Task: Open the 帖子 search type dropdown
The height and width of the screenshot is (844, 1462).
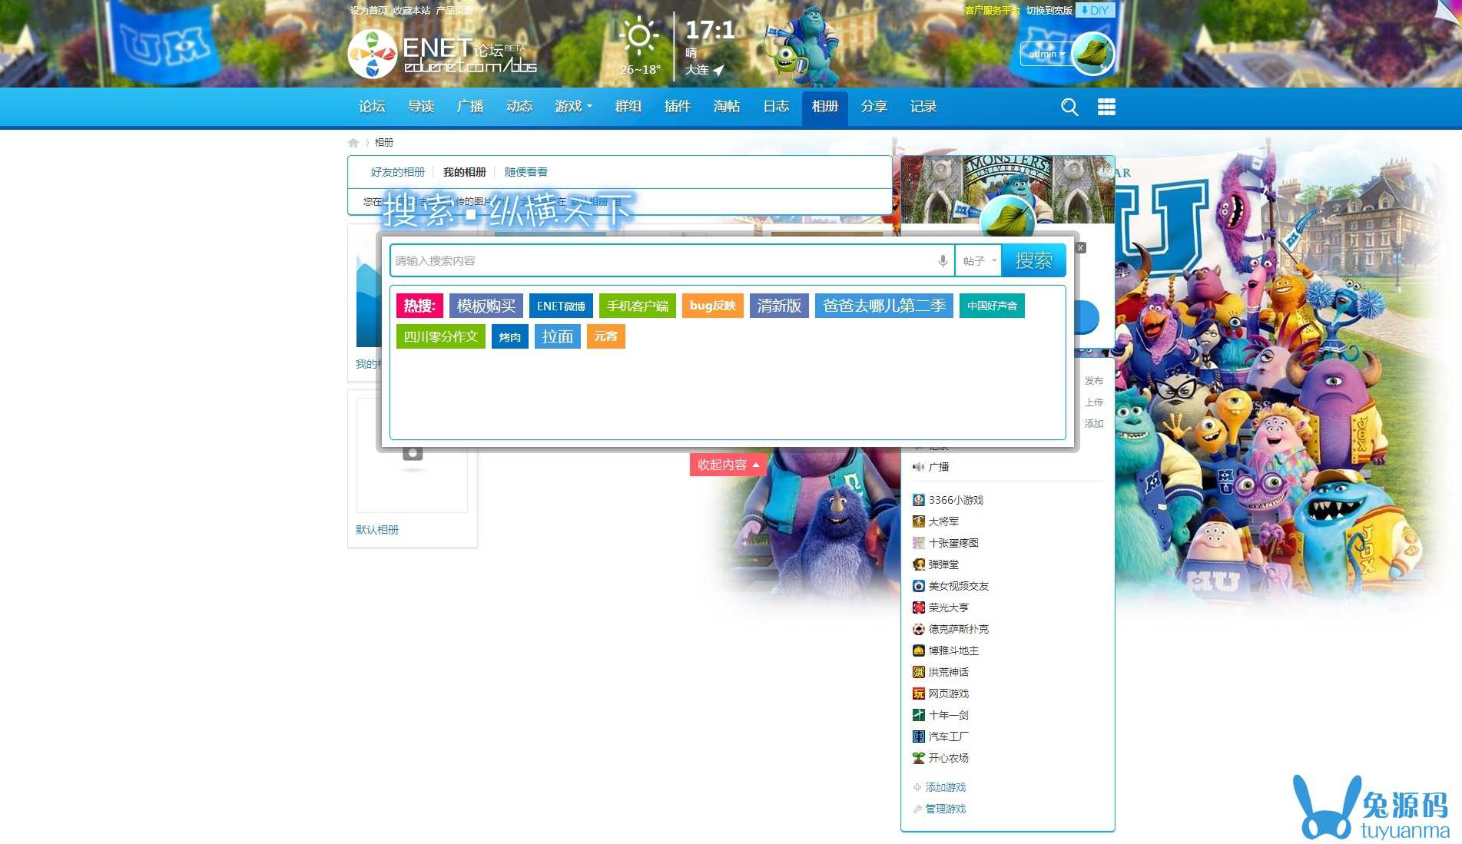Action: pyautogui.click(x=979, y=260)
